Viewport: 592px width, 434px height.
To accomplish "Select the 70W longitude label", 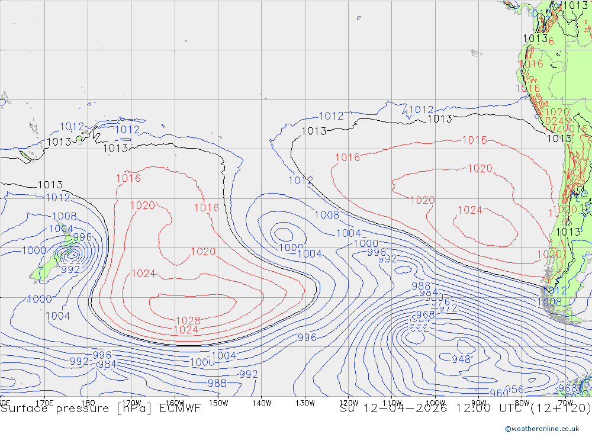I will [x=565, y=403].
